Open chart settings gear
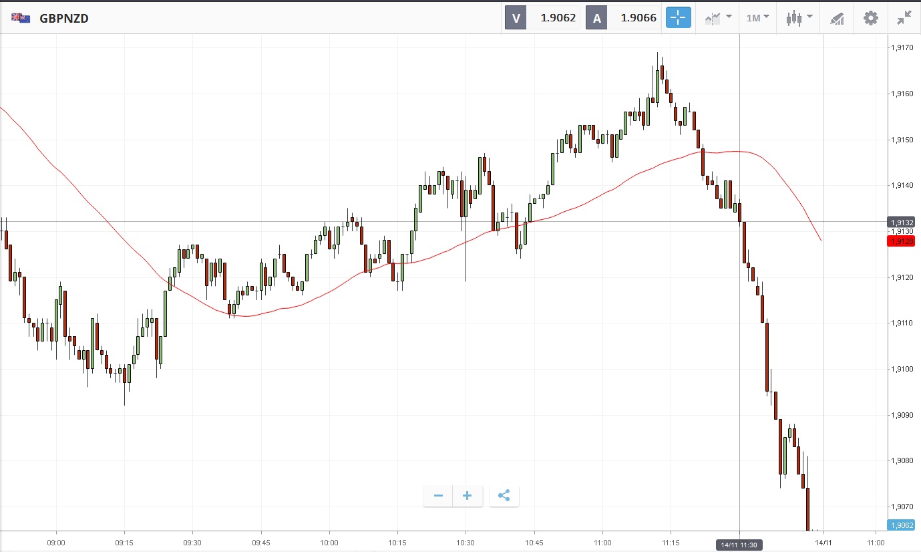This screenshot has width=921, height=552. [871, 18]
